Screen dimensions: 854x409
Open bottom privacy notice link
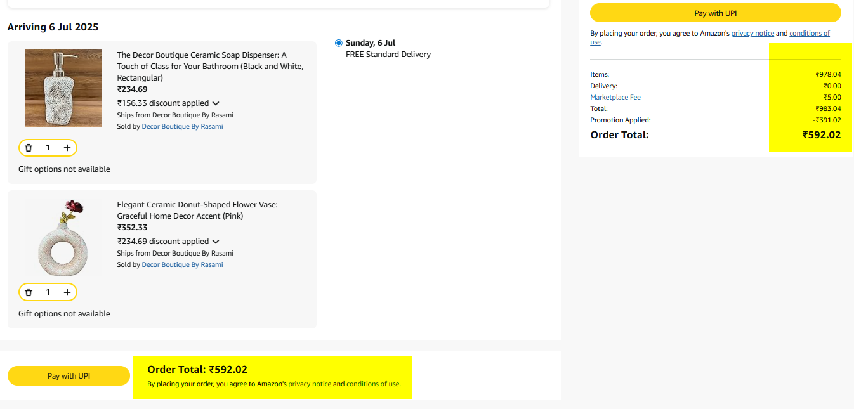310,384
